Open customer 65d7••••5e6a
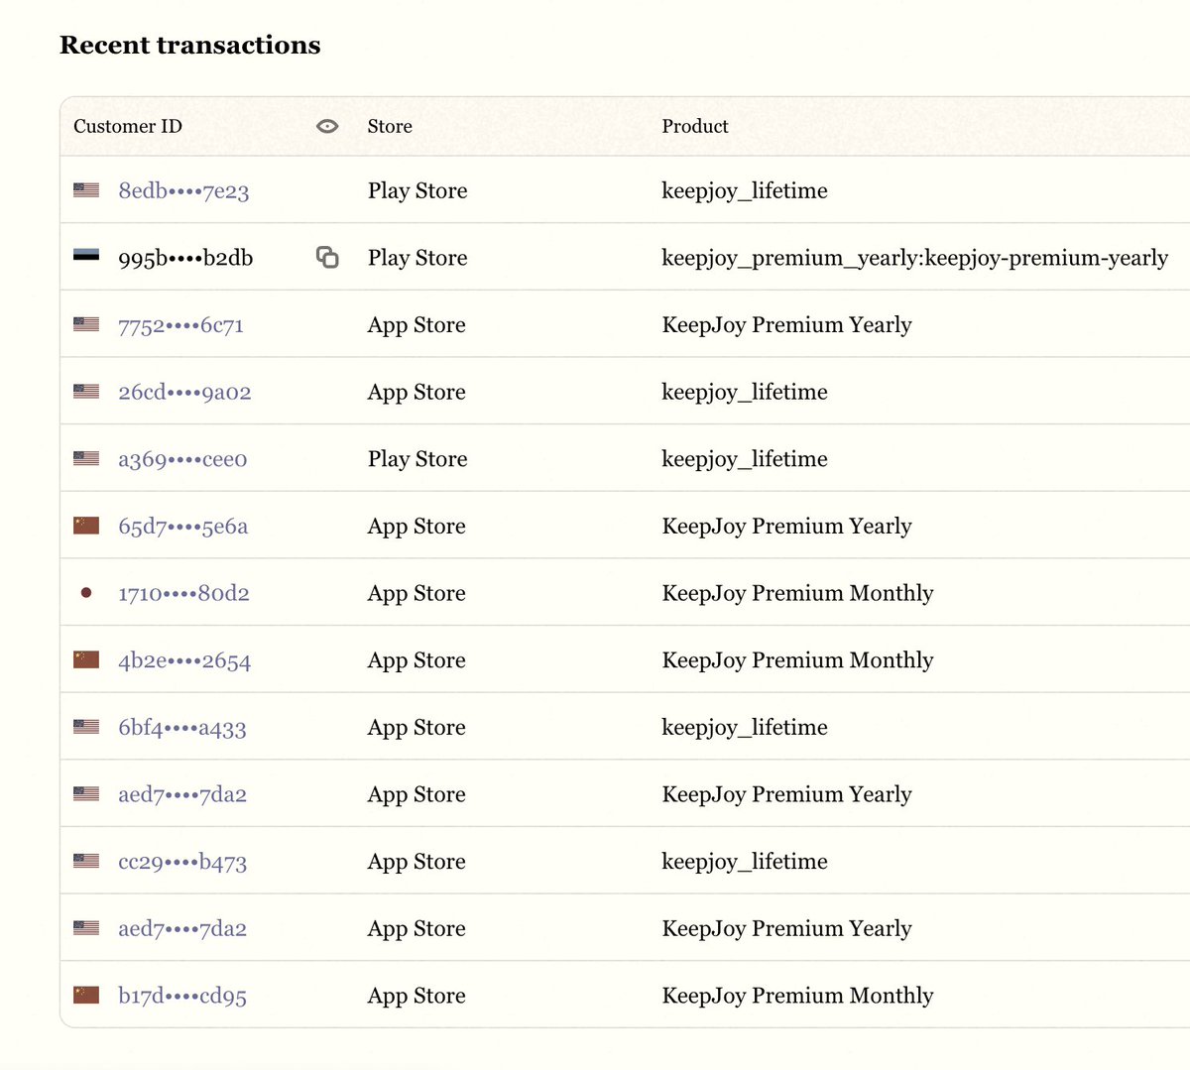The height and width of the screenshot is (1070, 1190). [x=183, y=527]
